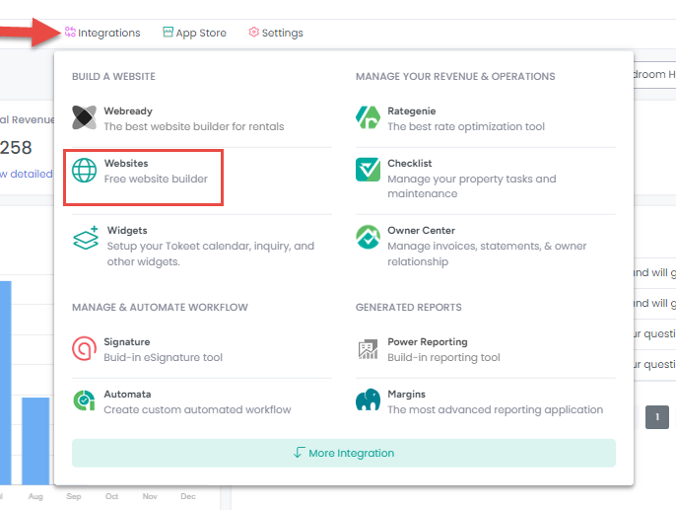The height and width of the screenshot is (510, 676).
Task: Click the More Integration button
Action: (344, 453)
